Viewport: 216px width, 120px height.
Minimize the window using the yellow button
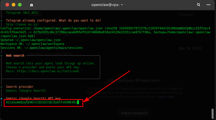pyautogui.click(x=14, y=5)
